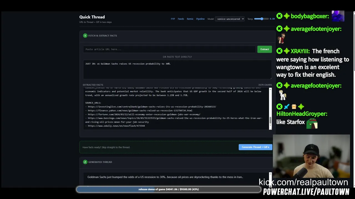
Task: Click the step 1 green circle badge
Action: coord(85,36)
